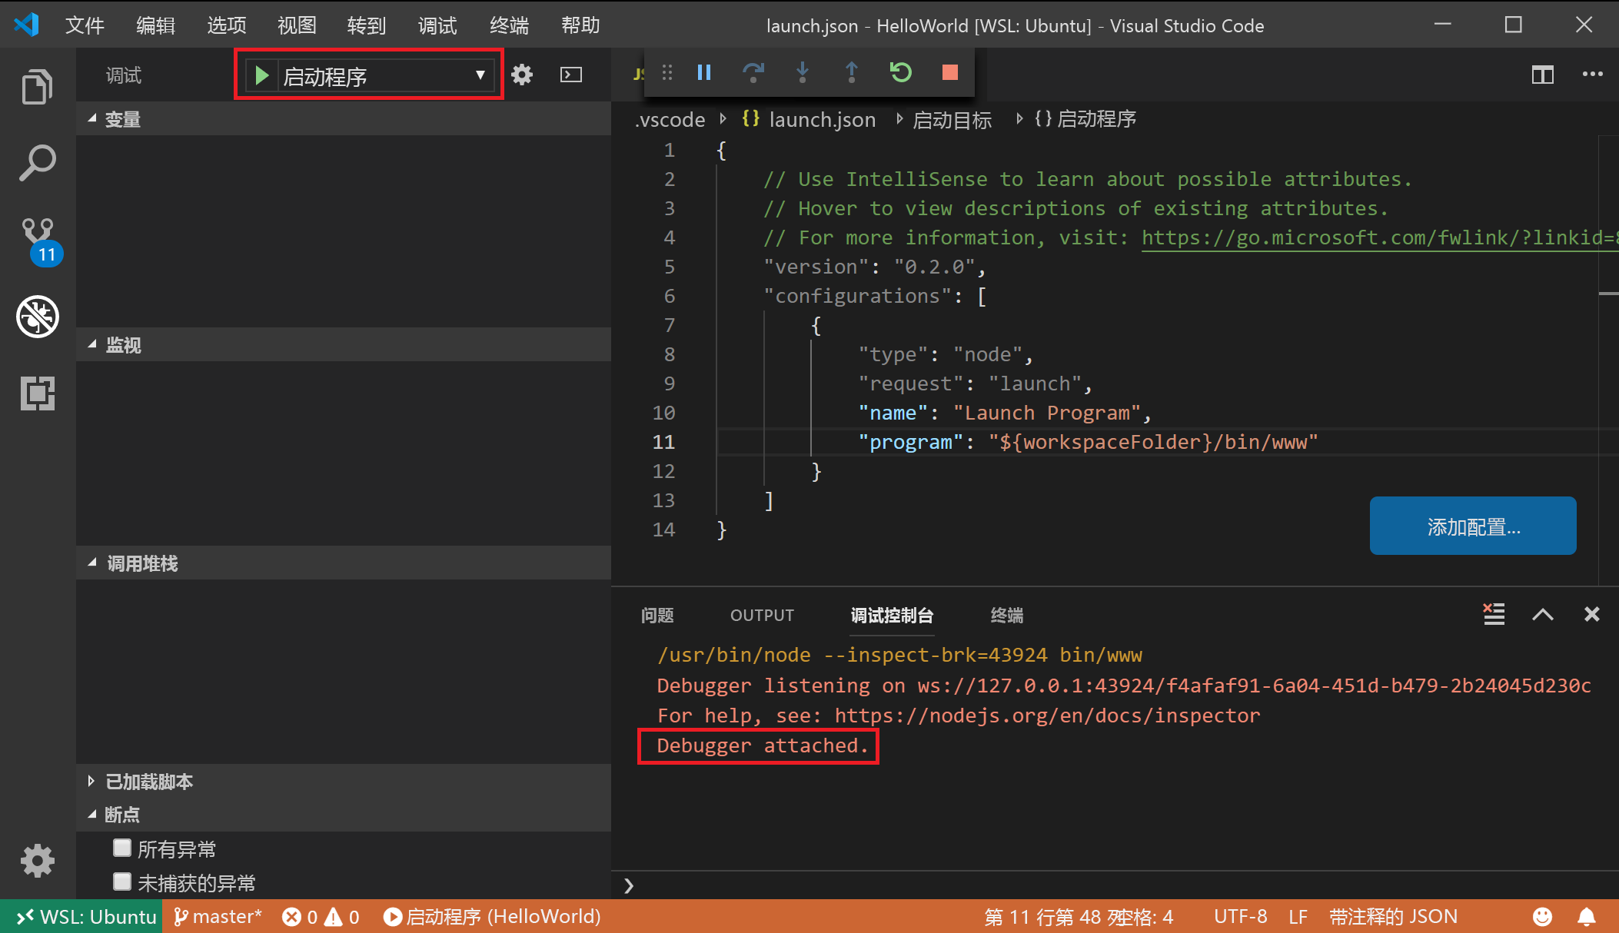Pause the debugger
The height and width of the screenshot is (933, 1619).
point(704,72)
